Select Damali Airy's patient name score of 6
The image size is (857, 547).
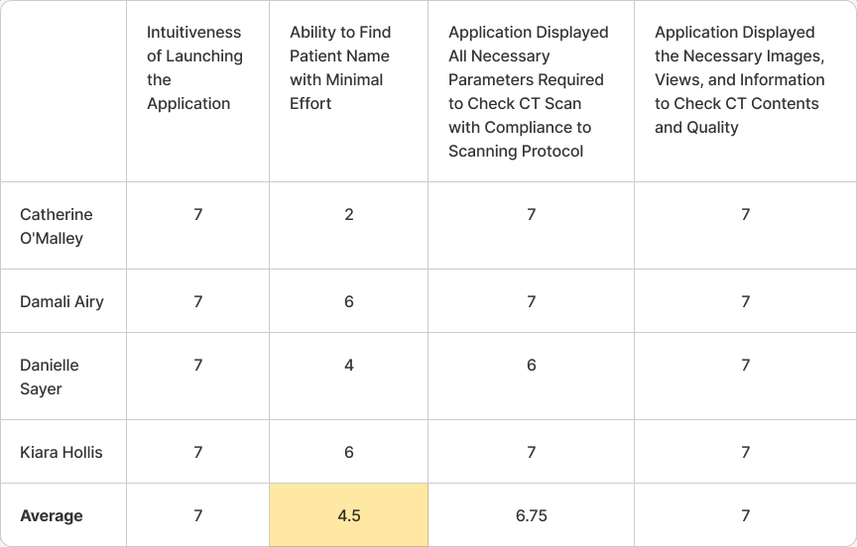(349, 301)
